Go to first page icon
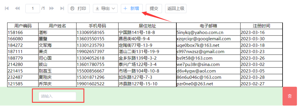Image resolution: width=305 pixels, height=107 pixels. tap(7, 8)
